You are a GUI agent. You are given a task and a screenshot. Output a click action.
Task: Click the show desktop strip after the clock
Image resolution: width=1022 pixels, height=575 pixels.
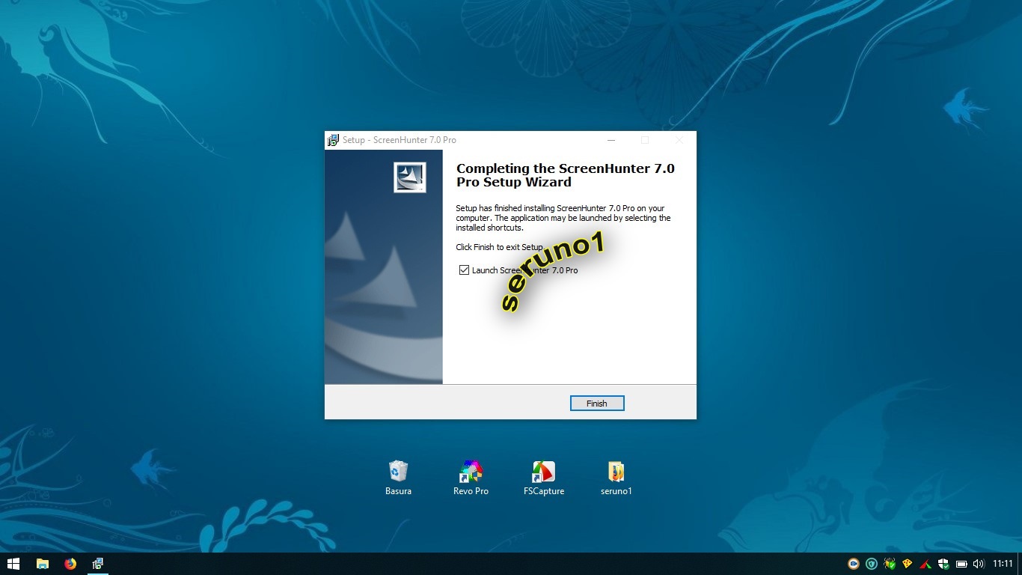click(x=1020, y=564)
